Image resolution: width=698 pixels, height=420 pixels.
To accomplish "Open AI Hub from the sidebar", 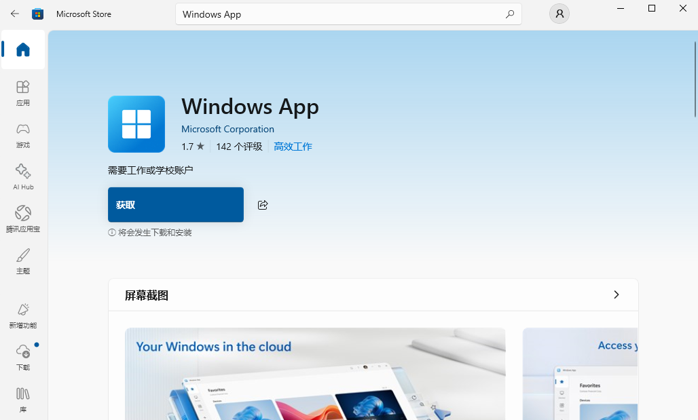I will pyautogui.click(x=23, y=177).
